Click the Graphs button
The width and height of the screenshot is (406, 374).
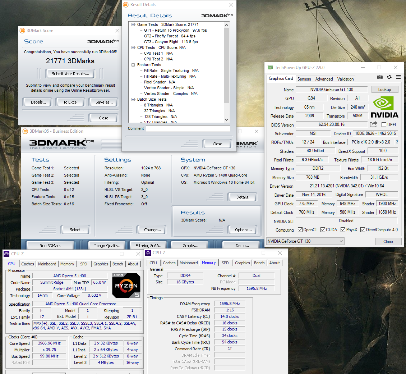[190, 246]
